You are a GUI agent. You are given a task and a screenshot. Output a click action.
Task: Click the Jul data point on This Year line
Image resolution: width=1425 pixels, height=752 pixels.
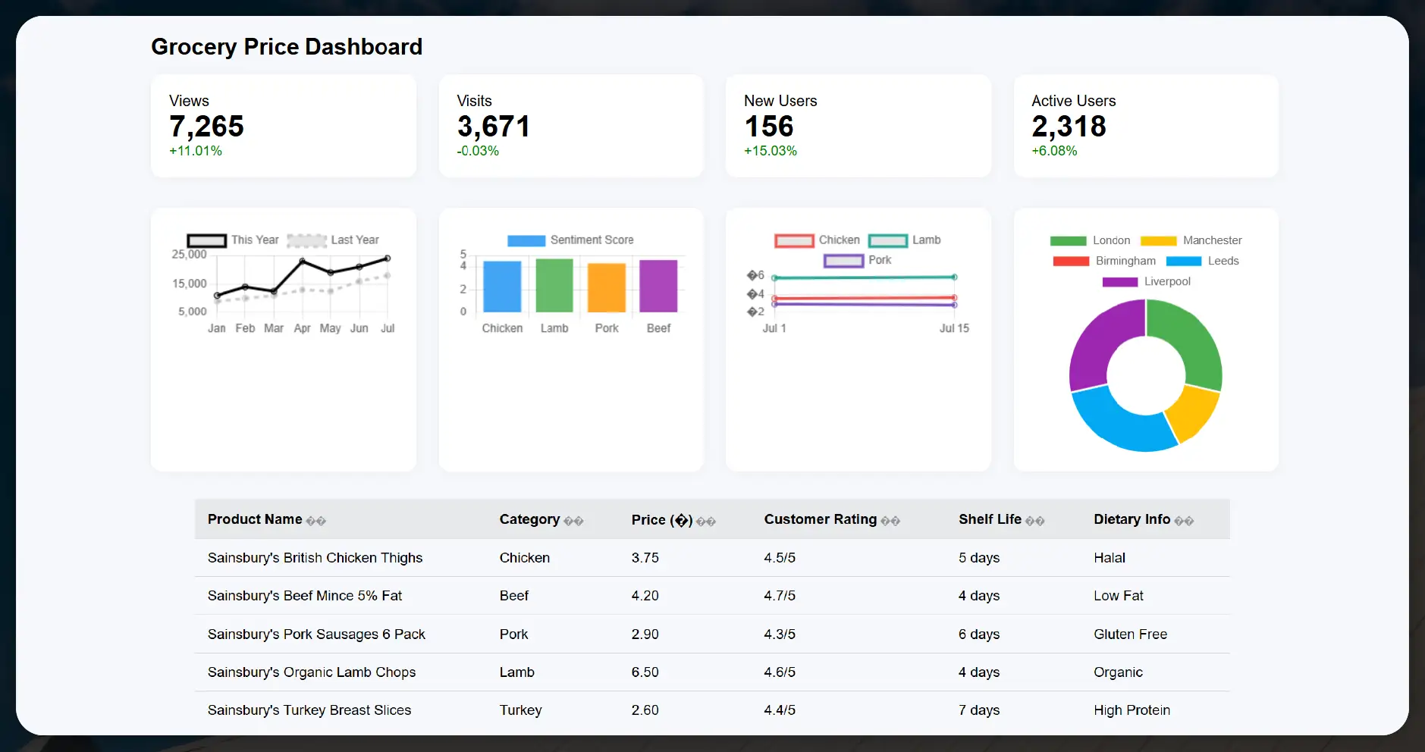click(x=388, y=258)
